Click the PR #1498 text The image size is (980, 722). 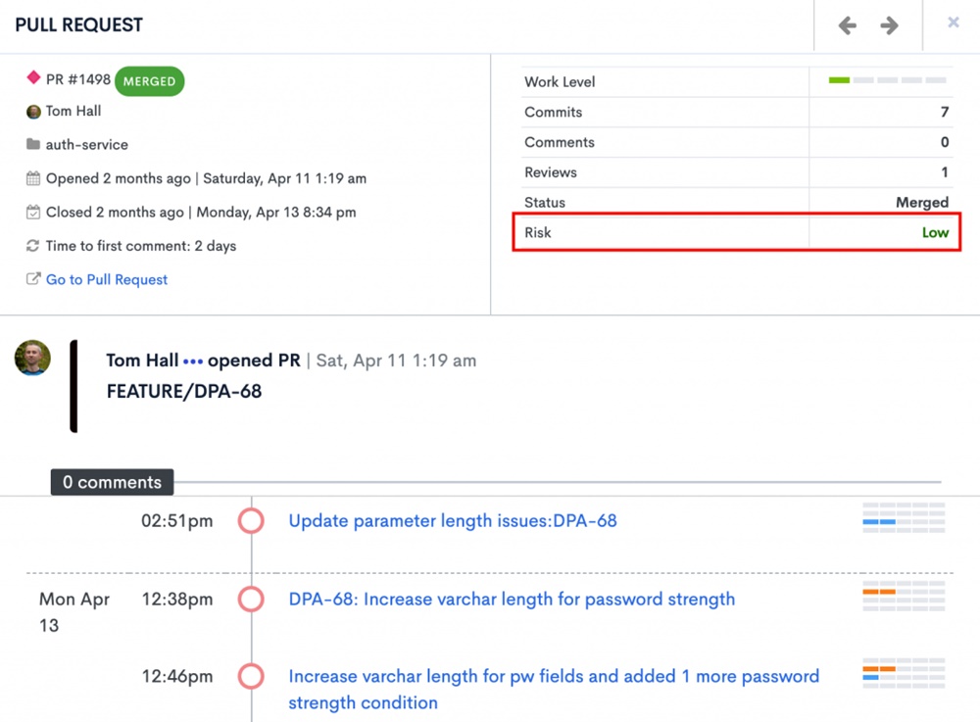(x=78, y=79)
